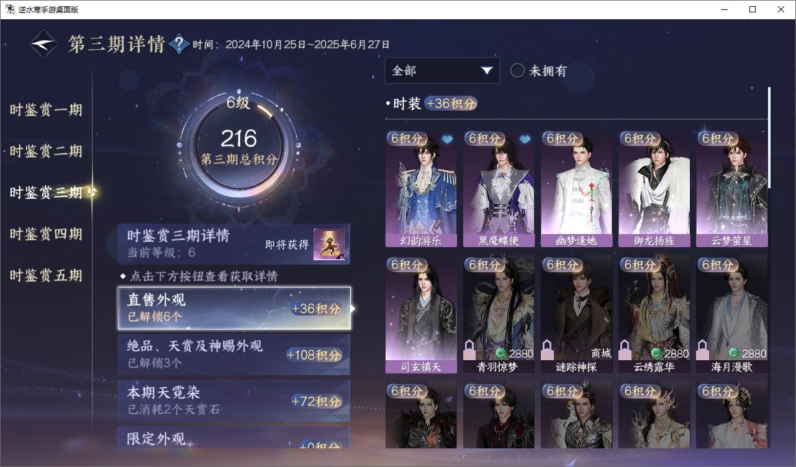Expand the 本期天霓染 row
Image resolution: width=796 pixels, height=467 pixels.
pyautogui.click(x=234, y=401)
